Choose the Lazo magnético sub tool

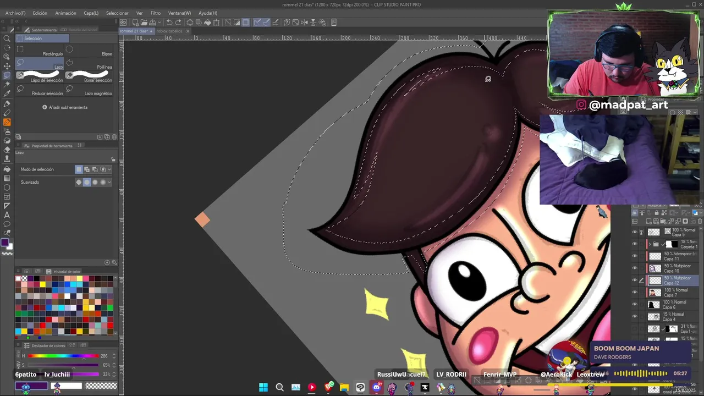coord(89,91)
